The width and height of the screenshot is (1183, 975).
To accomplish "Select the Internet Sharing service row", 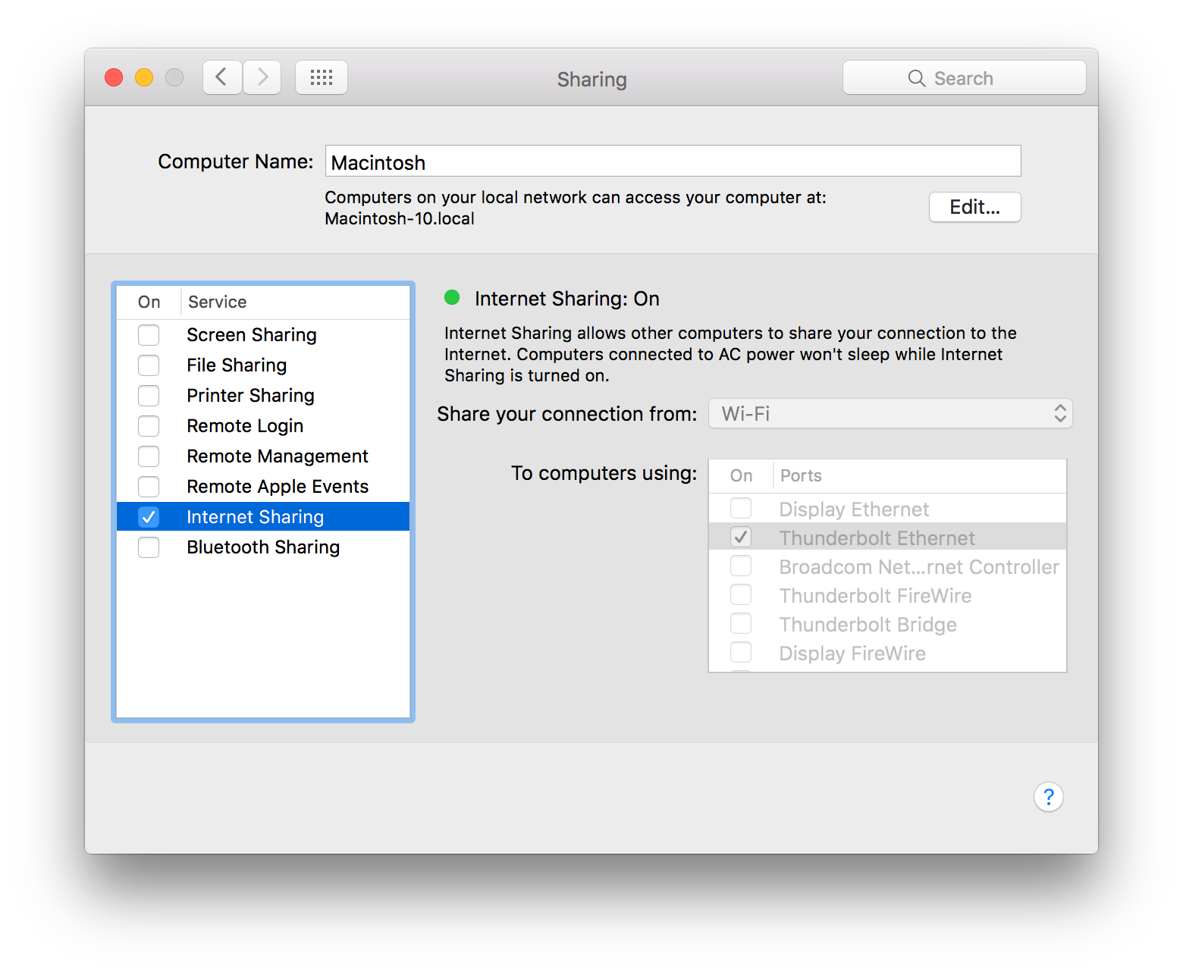I will pos(263,516).
